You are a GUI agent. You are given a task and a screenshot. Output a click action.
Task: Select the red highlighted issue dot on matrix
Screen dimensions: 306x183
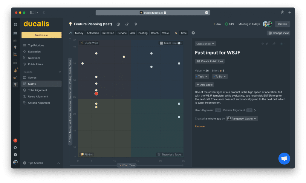click(x=96, y=94)
